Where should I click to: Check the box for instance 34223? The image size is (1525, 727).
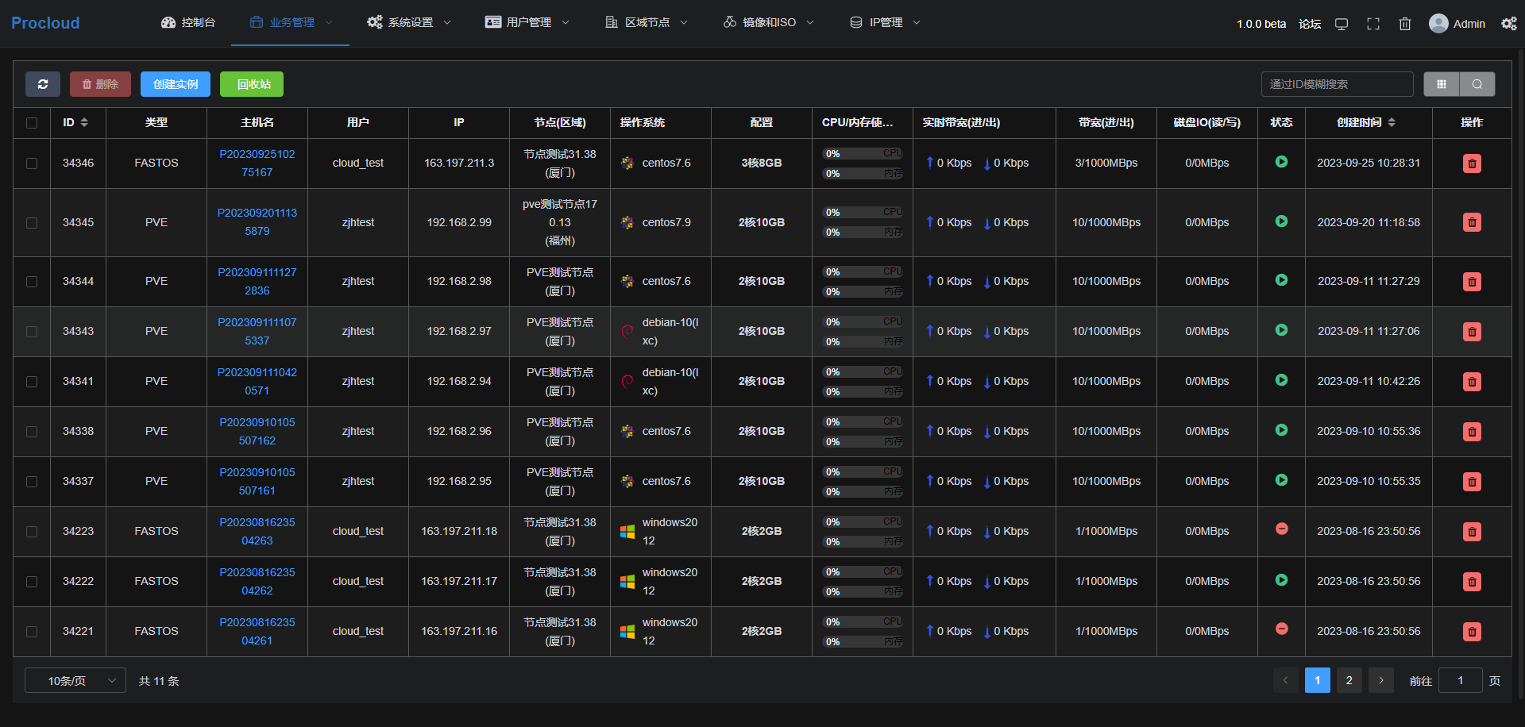(32, 532)
